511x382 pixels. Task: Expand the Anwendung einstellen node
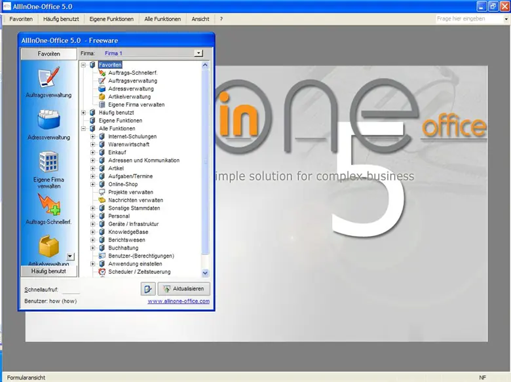(x=93, y=264)
